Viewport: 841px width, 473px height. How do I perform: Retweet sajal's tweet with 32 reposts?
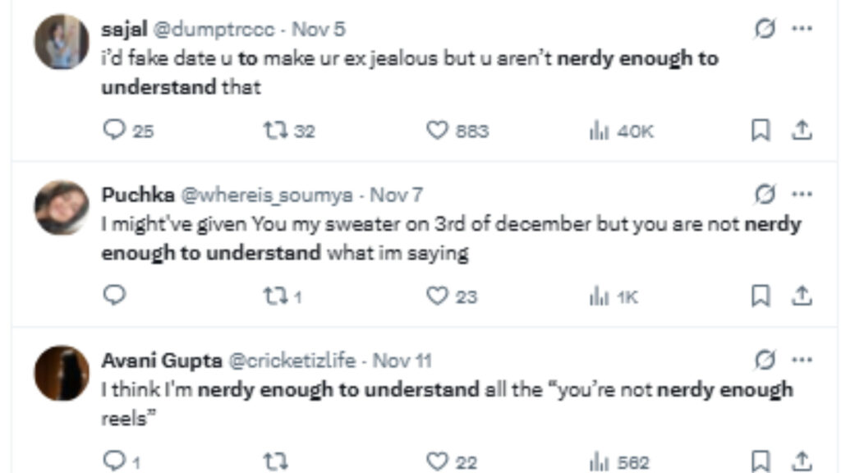273,130
